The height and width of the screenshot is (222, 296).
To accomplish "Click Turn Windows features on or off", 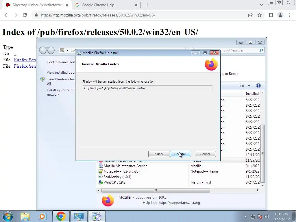I will coord(61,81).
